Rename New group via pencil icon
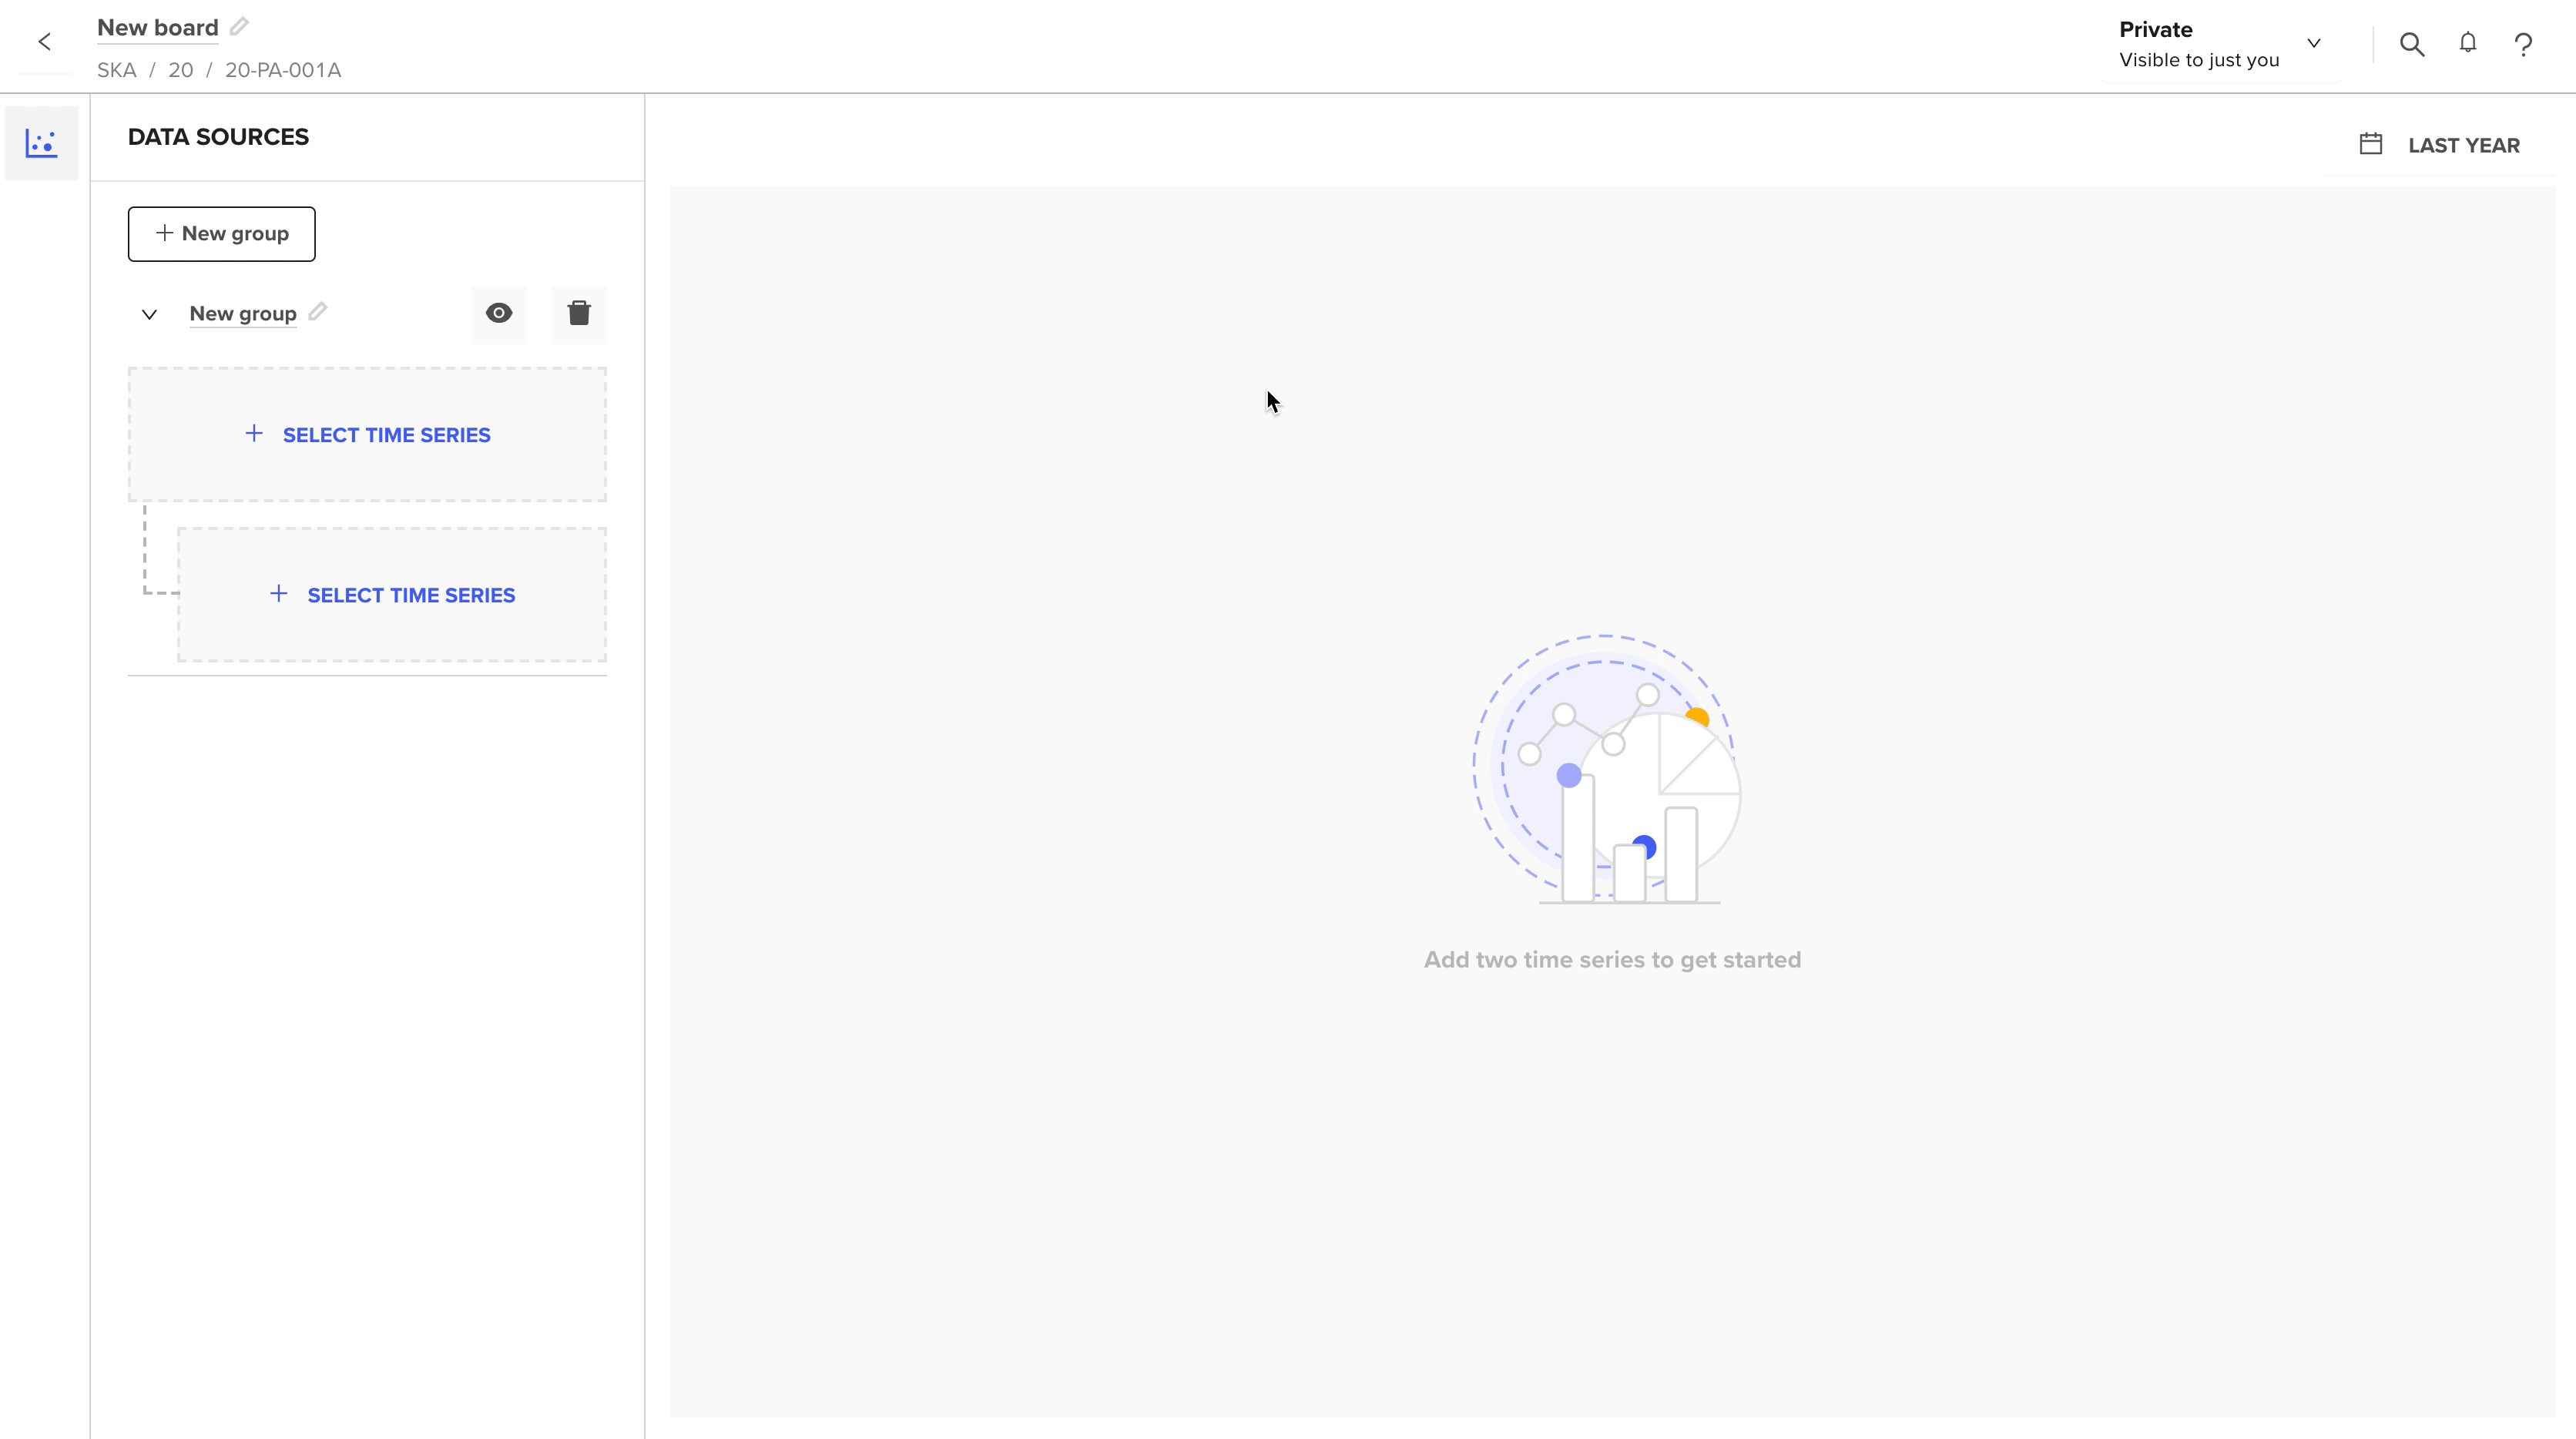The width and height of the screenshot is (2576, 1439). tap(317, 312)
